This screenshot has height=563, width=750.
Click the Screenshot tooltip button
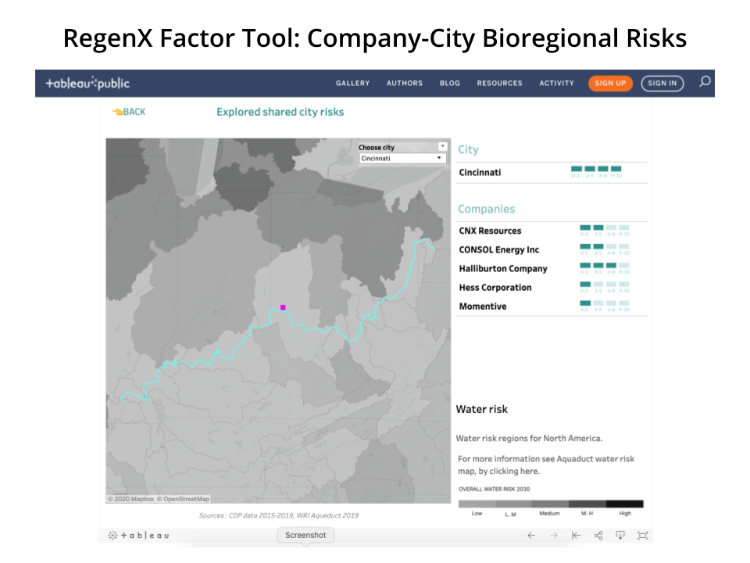(x=305, y=535)
